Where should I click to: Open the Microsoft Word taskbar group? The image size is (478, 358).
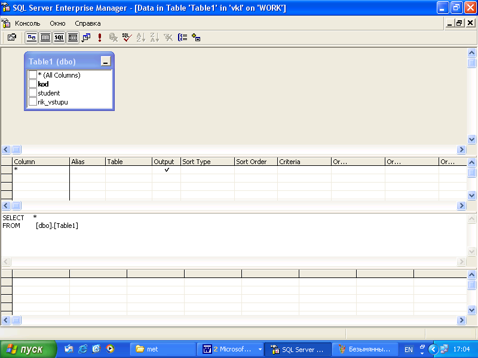[230, 349]
